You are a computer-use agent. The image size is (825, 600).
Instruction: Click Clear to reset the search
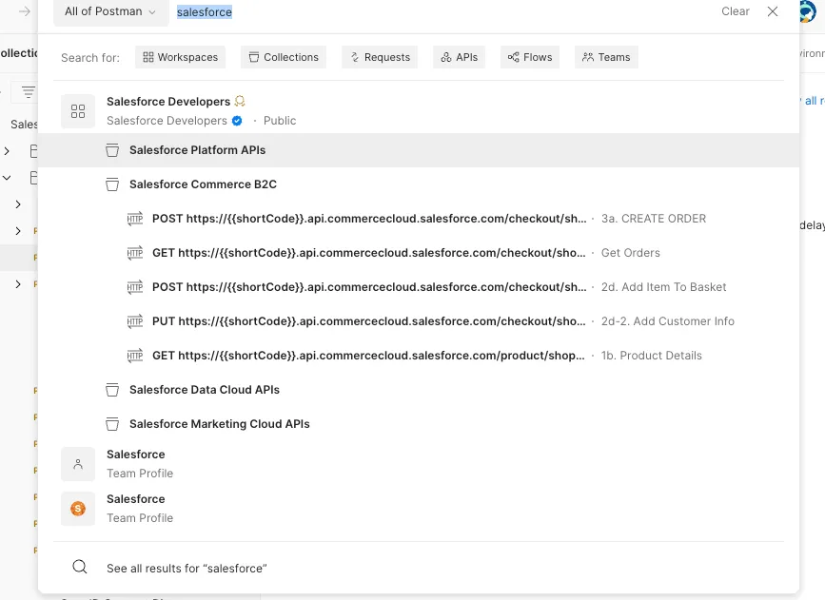735,11
